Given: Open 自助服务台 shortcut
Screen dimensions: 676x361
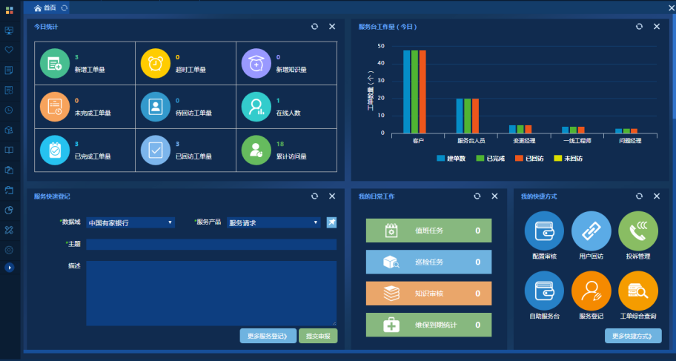Looking at the screenshot, I should pyautogui.click(x=544, y=291).
